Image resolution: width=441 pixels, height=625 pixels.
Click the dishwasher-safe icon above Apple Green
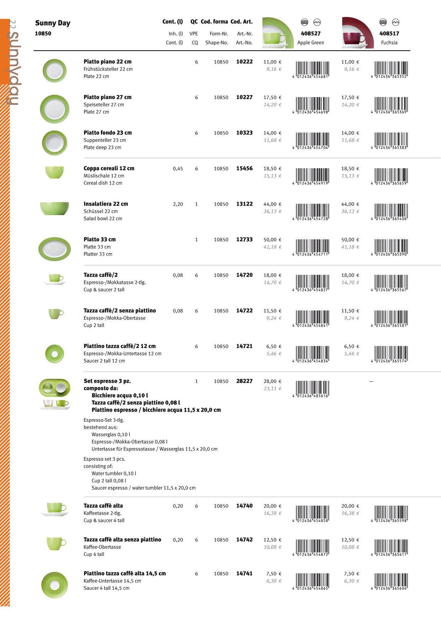click(304, 22)
